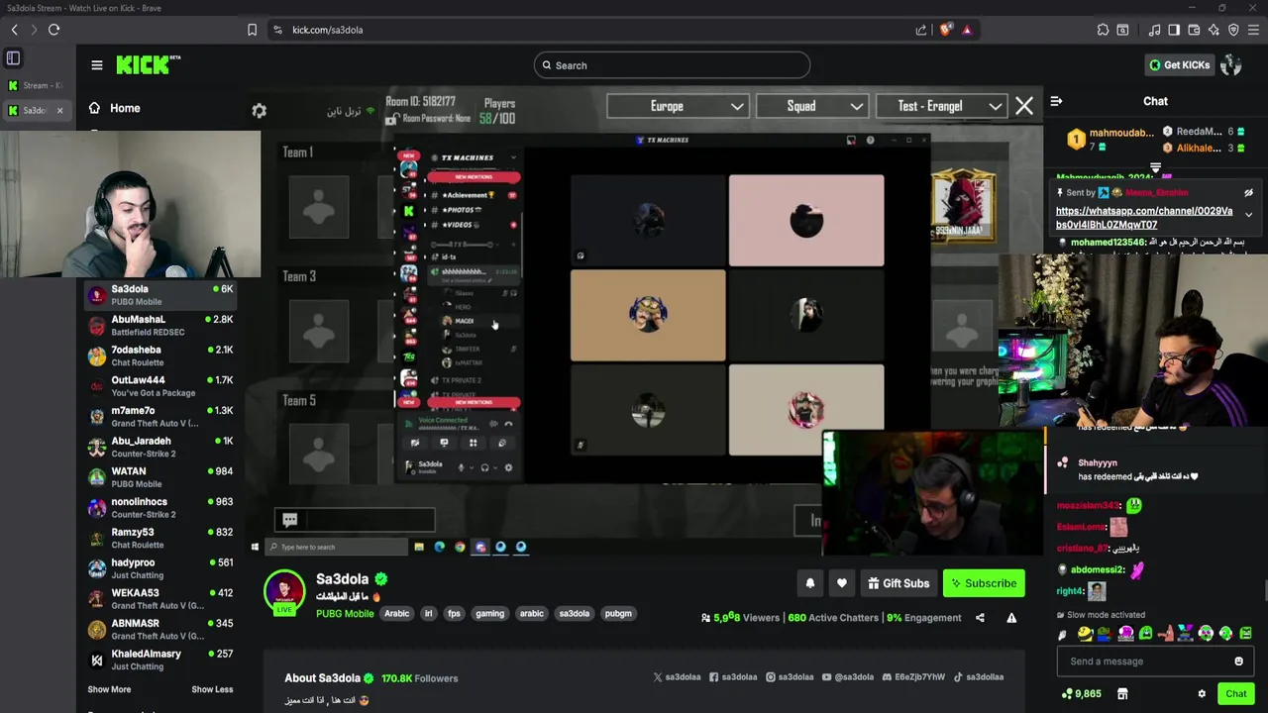Open OutLaw444 channel in sidebar
Viewport: 1268px width, 713px height.
pos(160,386)
